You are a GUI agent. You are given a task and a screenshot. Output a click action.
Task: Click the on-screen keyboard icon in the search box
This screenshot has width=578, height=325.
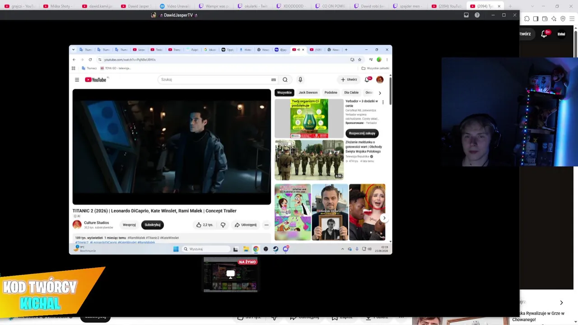pos(273,79)
